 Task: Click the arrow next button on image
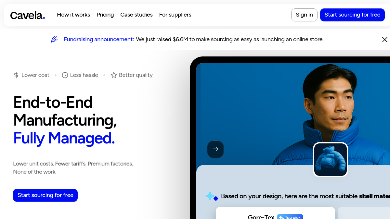tap(215, 149)
